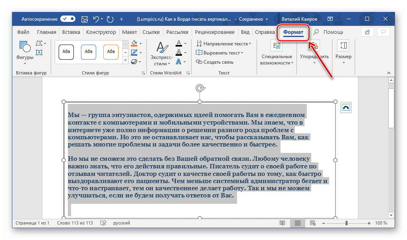The width and height of the screenshot is (407, 240).
Task: Open the Рассылки tab
Action: [177, 32]
